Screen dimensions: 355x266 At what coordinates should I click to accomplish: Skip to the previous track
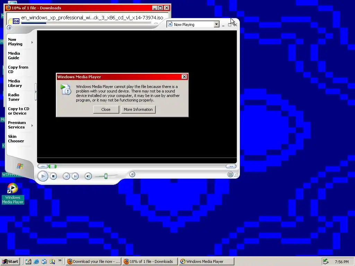coord(66,176)
